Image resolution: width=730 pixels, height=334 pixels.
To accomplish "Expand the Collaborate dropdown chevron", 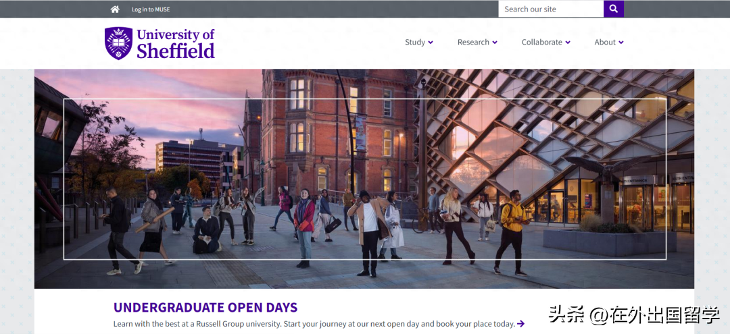I will pos(568,43).
